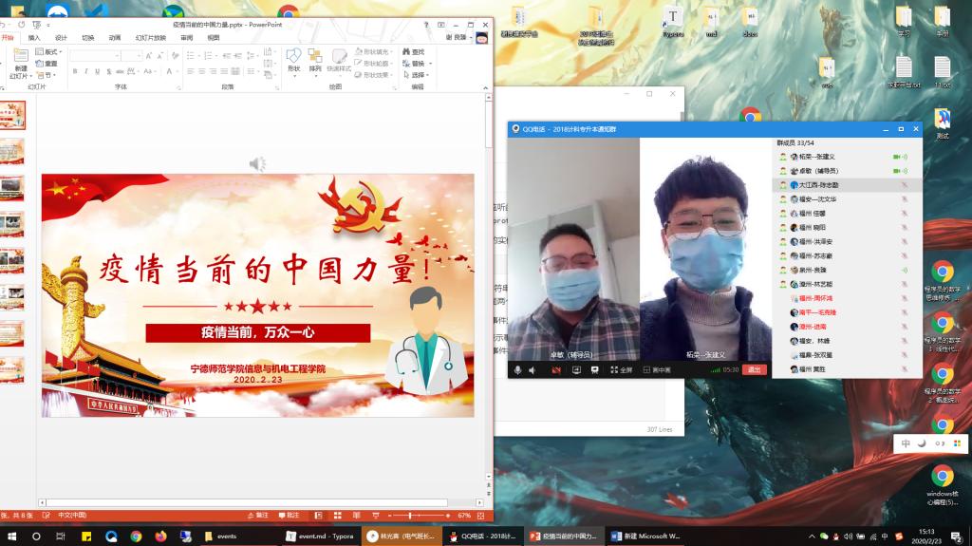972x546 pixels.
Task: Click the red exit button in QQ call
Action: [x=755, y=369]
